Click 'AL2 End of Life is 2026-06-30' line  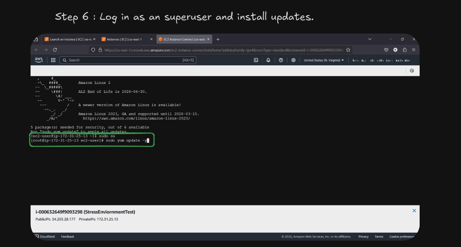[x=113, y=92]
